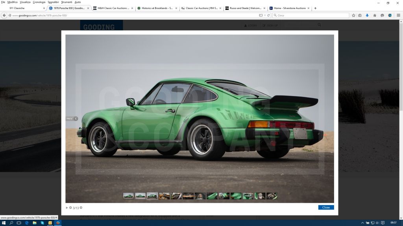Image resolution: width=403 pixels, height=226 pixels.
Task: Go to the Firefox home page icon
Action: pyautogui.click(x=375, y=15)
